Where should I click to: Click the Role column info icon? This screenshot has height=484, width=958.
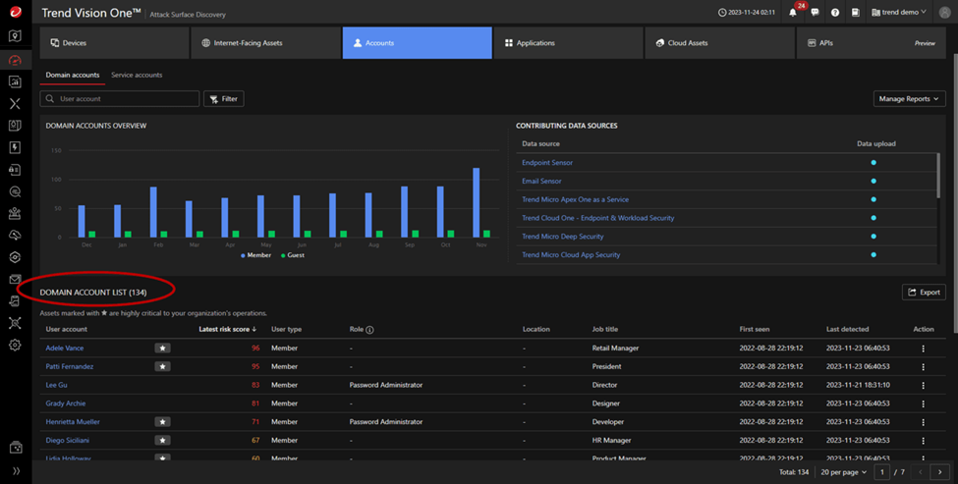click(369, 330)
